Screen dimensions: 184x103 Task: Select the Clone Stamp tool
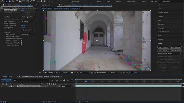[x=41, y=1]
